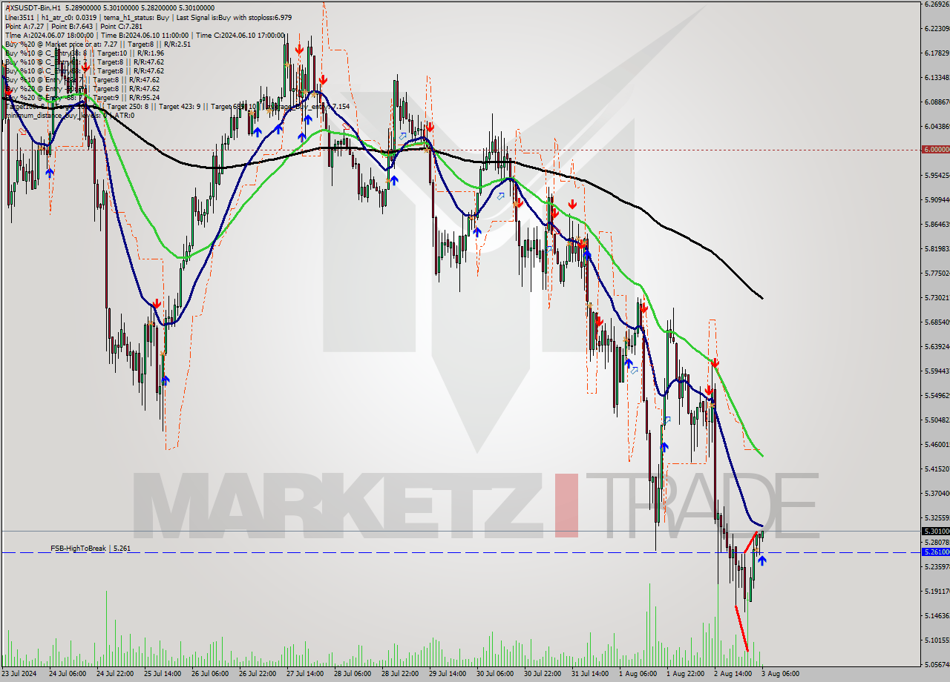Click the 'R/R:95.24' value
950x682 pixels.
pyautogui.click(x=144, y=98)
